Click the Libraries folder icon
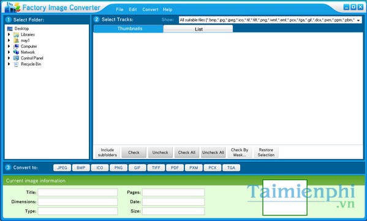This screenshot has width=367, height=221. tap(16, 35)
